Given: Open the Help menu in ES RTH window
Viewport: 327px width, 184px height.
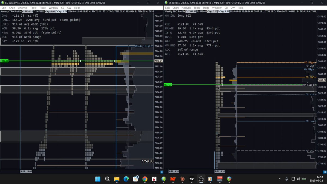Looking at the screenshot, I should pos(240,8).
